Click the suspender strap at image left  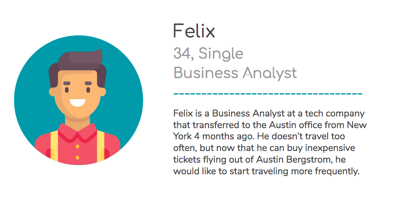[x=54, y=145]
